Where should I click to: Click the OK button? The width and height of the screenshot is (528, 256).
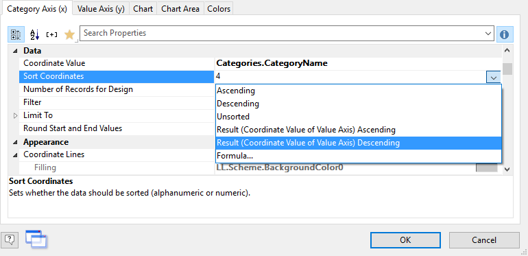(x=405, y=240)
